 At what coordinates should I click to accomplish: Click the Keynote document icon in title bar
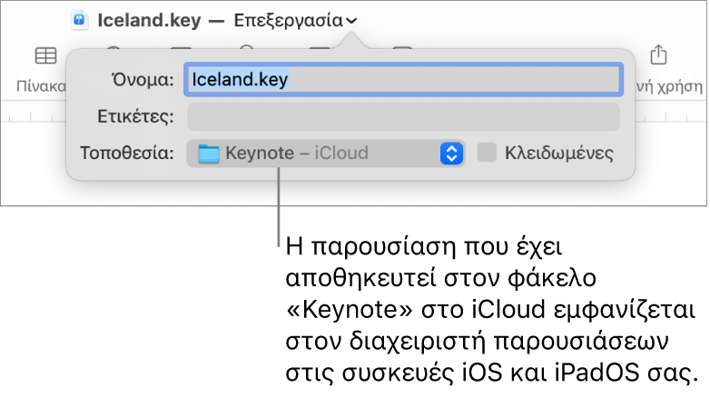[80, 20]
